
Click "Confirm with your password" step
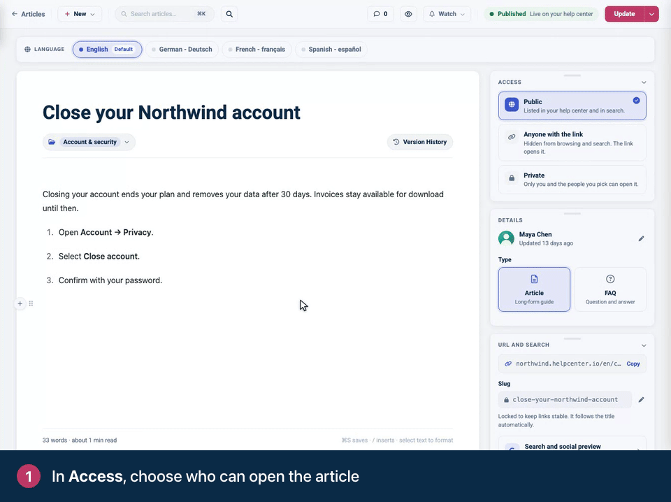[110, 280]
